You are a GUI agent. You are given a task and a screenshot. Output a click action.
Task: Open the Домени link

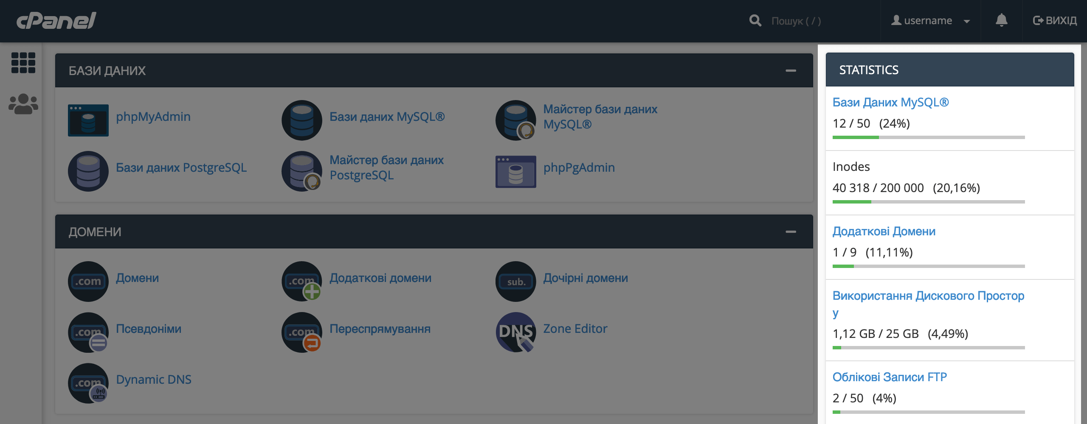point(138,278)
